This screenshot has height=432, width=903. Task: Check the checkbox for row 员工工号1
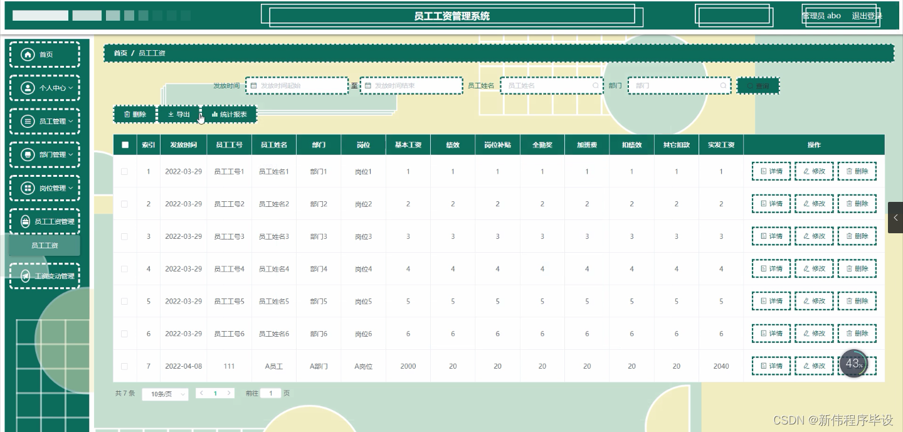point(125,171)
